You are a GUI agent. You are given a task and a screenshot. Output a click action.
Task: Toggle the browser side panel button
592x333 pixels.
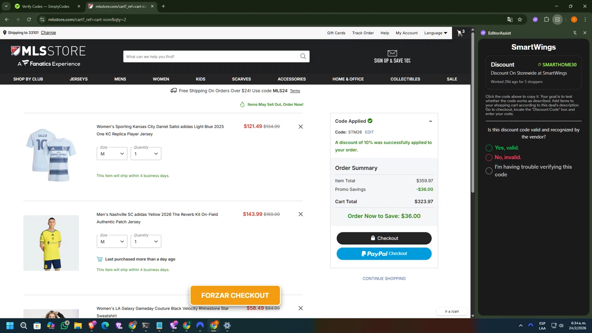557,19
